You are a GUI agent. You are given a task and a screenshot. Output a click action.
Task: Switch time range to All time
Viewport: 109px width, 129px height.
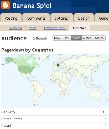click(99, 38)
